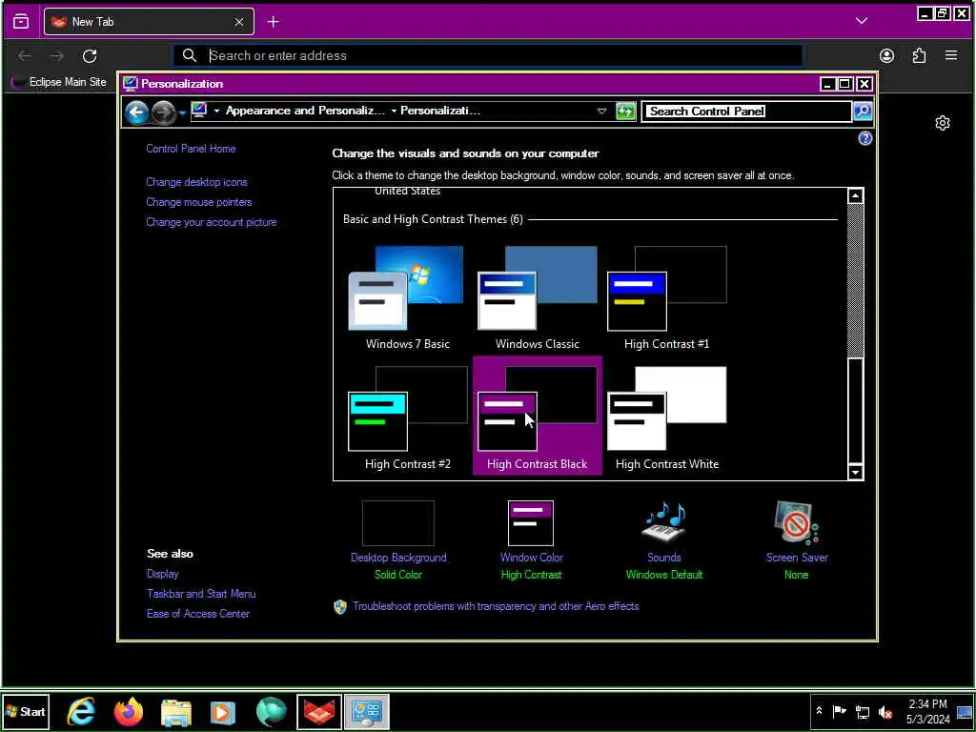Launch Firefox from taskbar
The width and height of the screenshot is (976, 732).
pos(129,711)
